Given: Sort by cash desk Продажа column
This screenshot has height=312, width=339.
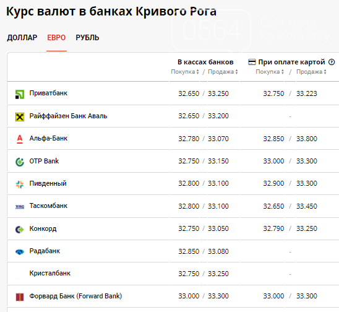Looking at the screenshot, I should [223, 72].
